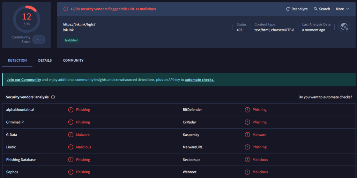Click alphaMountain.ai Phishing warning icon
357x178 pixels.
pos(71,110)
